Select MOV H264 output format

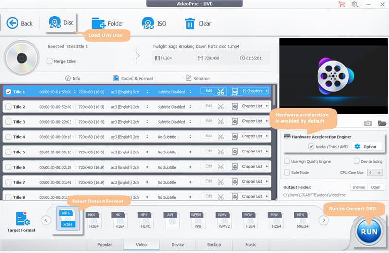[x=250, y=220]
